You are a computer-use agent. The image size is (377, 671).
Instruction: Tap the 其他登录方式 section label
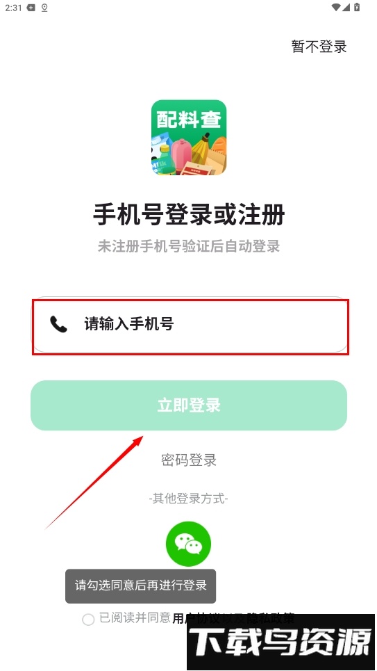(189, 499)
